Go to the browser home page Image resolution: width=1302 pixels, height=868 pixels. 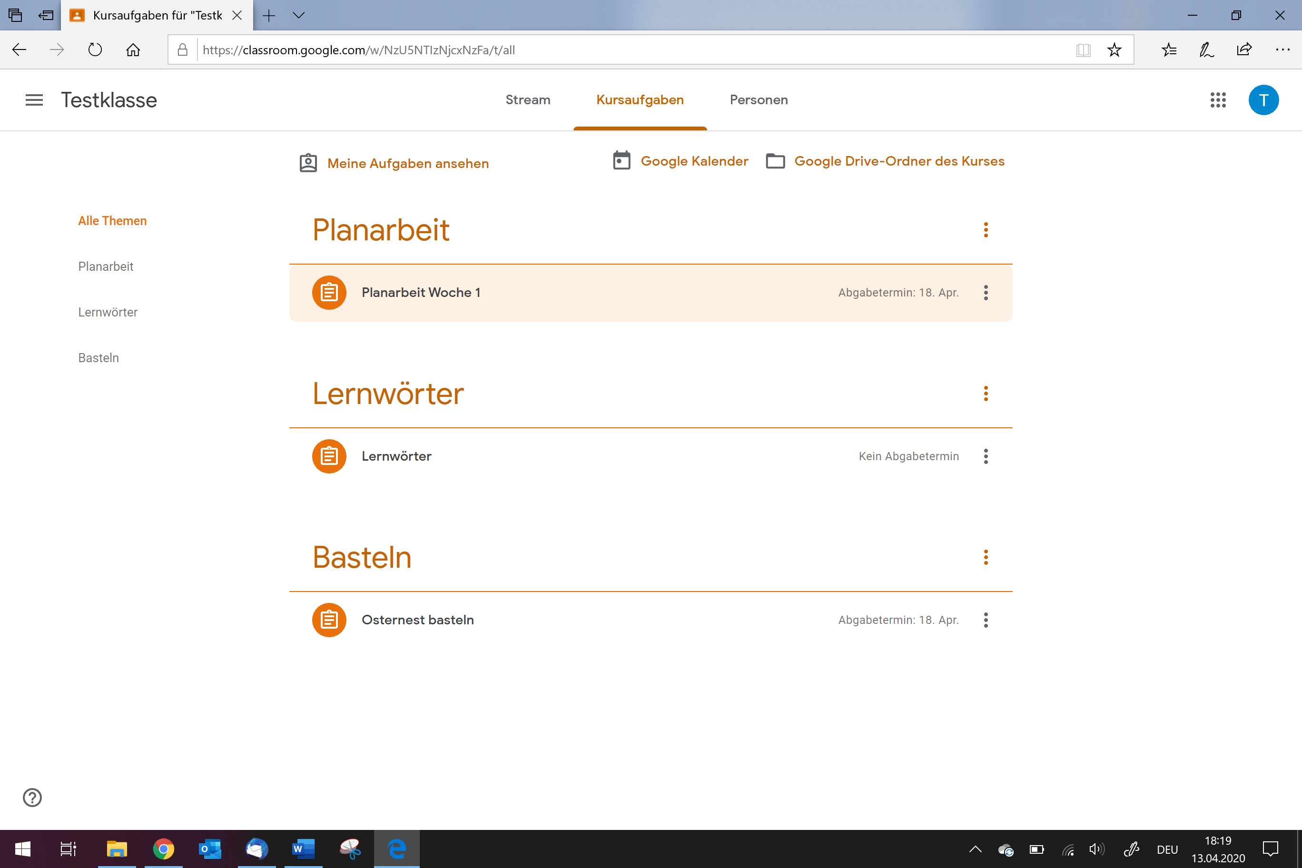pos(133,50)
